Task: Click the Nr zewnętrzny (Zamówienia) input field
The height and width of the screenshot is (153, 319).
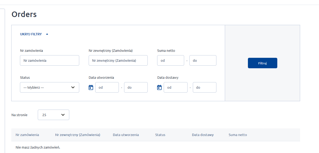Action: point(118,60)
